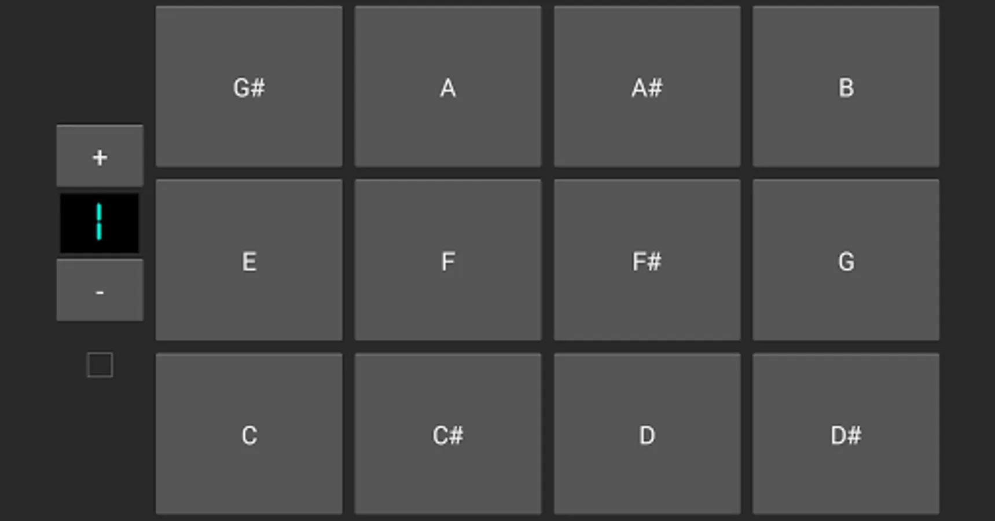Screen dimensions: 995x521
Task: Enable the checkbox below the minus button
Action: coord(98,364)
